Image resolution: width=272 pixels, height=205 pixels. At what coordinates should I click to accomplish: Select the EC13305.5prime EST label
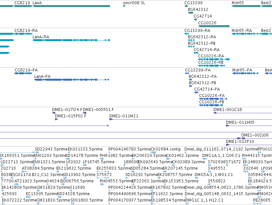[x=42, y=194]
